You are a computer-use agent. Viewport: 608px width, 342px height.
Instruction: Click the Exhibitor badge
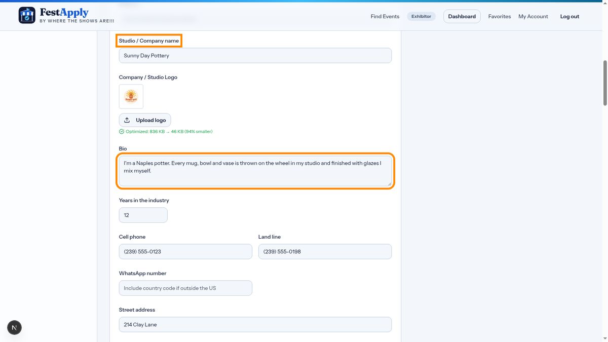(x=421, y=16)
